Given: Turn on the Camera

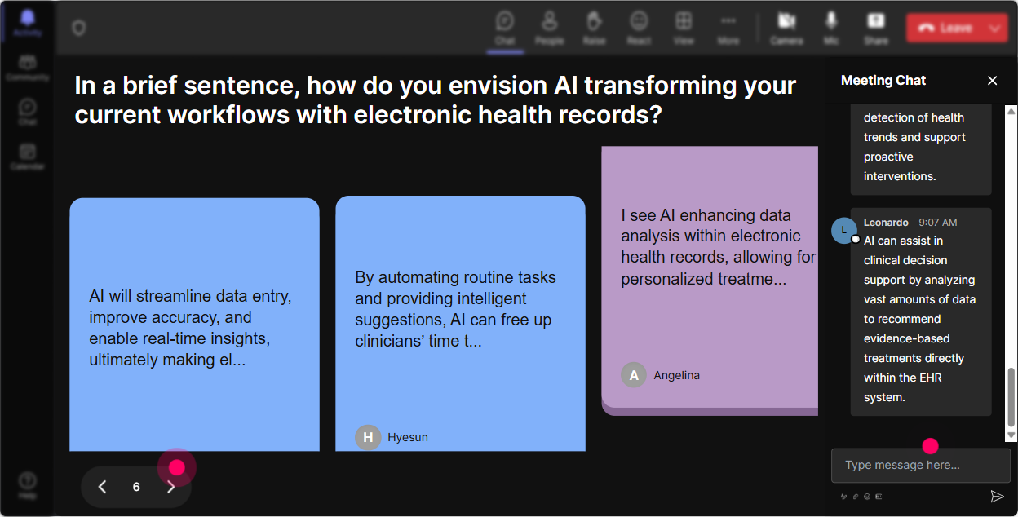Looking at the screenshot, I should pyautogui.click(x=786, y=28).
